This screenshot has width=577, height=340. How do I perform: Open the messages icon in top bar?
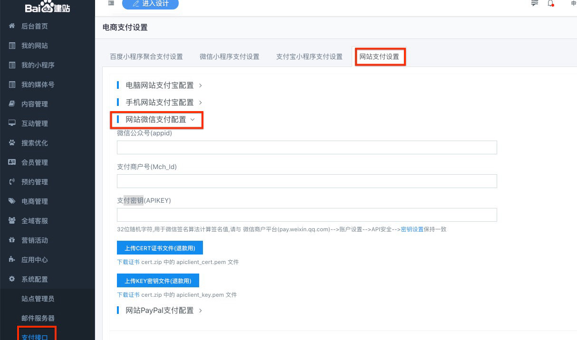pyautogui.click(x=535, y=3)
